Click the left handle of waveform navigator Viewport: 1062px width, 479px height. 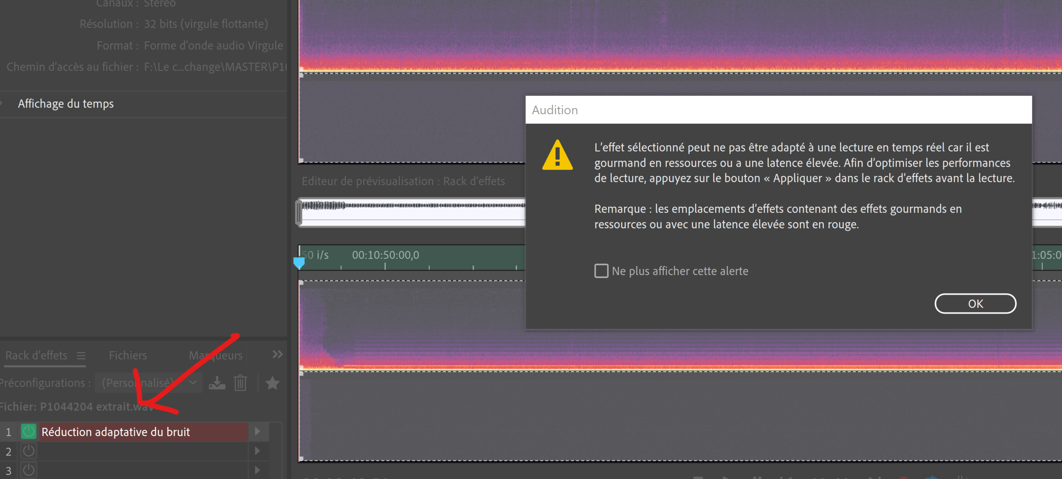click(299, 212)
